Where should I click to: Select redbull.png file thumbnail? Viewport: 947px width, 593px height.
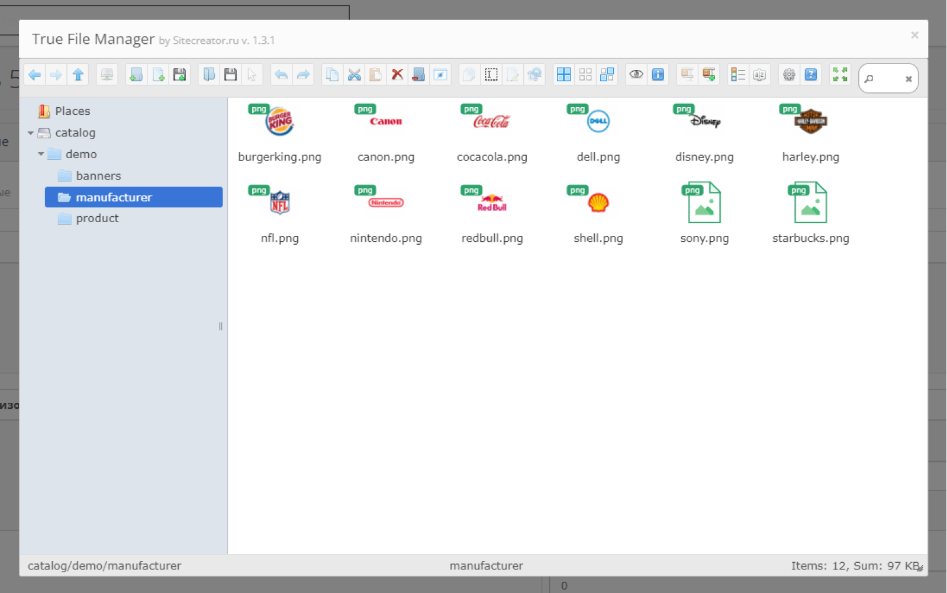tap(492, 203)
